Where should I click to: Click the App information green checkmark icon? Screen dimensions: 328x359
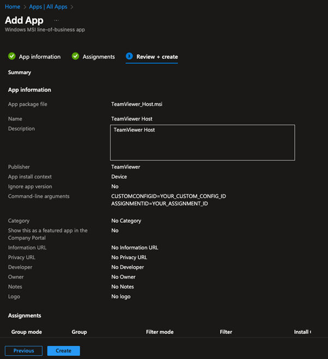coord(11,56)
